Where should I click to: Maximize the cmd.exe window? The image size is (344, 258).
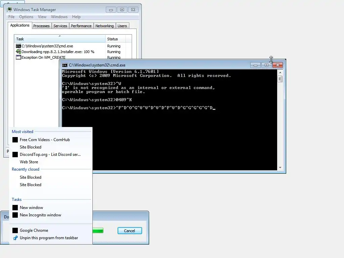266,65
